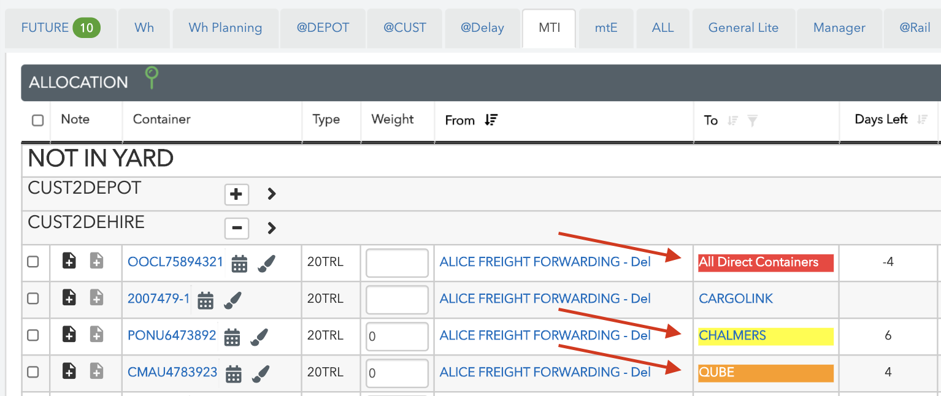Click the chevron arrow beside CUST2DEPOT

coord(272,194)
